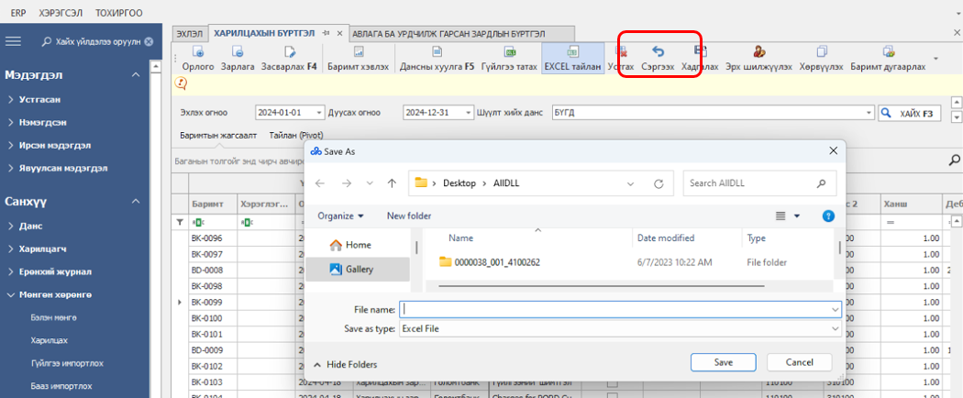963x398 pixels.
Task: Click the Орлого toolbar icon
Action: tap(197, 52)
